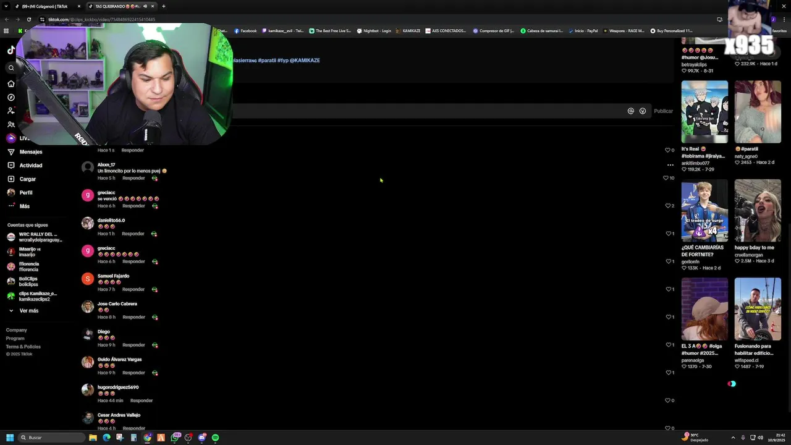Image resolution: width=791 pixels, height=445 pixels.
Task: Like greciacc's 'se venció' comment
Action: [x=667, y=206]
